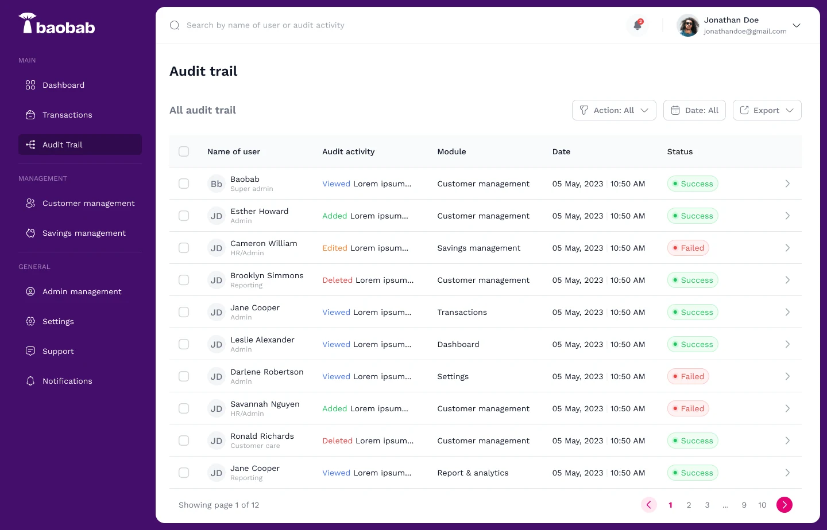Screen dimensions: 827x530
Task: Open Admin management menu item
Action: click(80, 291)
